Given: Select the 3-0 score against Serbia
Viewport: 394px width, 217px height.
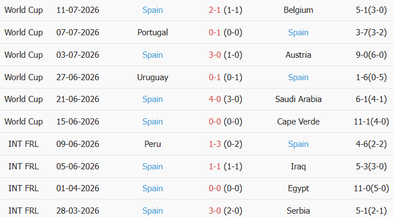Looking at the screenshot, I should [x=214, y=211].
